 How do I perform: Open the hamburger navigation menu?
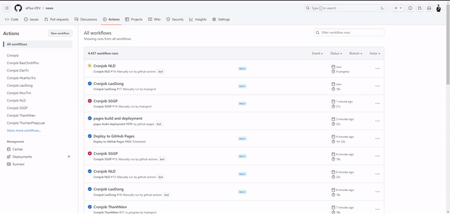(7, 8)
